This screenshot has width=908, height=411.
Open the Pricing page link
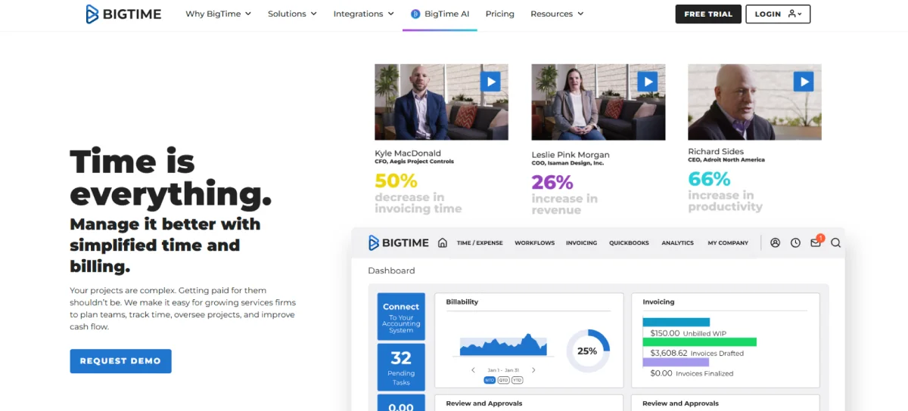pos(500,14)
